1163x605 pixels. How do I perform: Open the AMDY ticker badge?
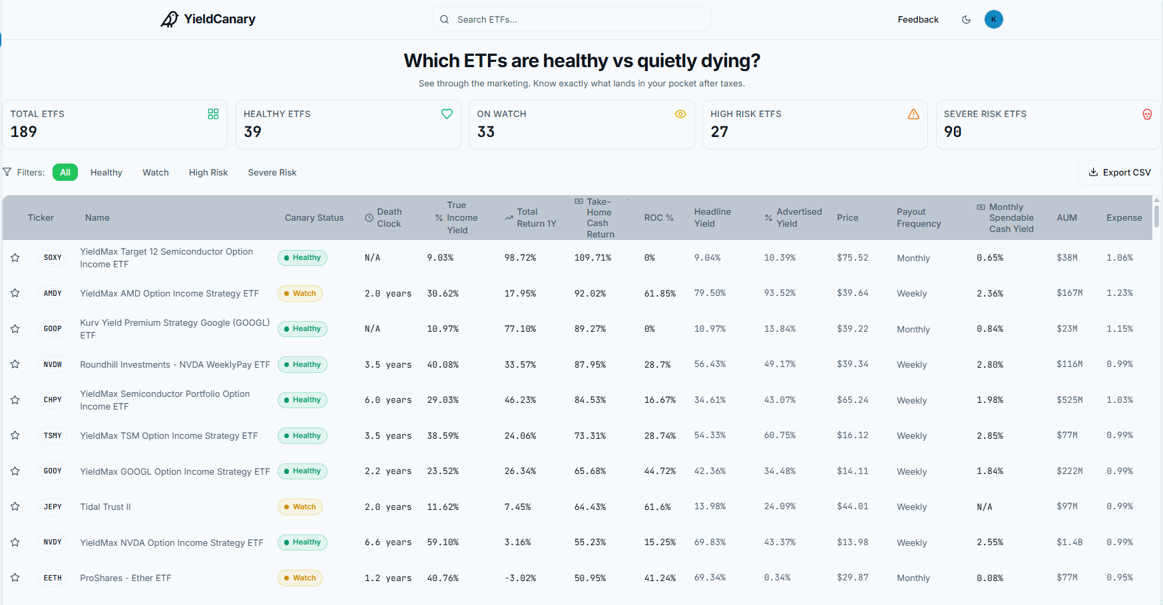click(x=53, y=293)
